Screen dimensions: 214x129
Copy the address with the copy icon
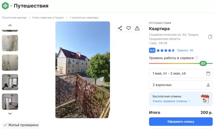pyautogui.click(x=210, y=37)
